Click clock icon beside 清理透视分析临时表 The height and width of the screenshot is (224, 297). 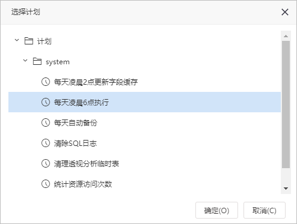[46, 163]
